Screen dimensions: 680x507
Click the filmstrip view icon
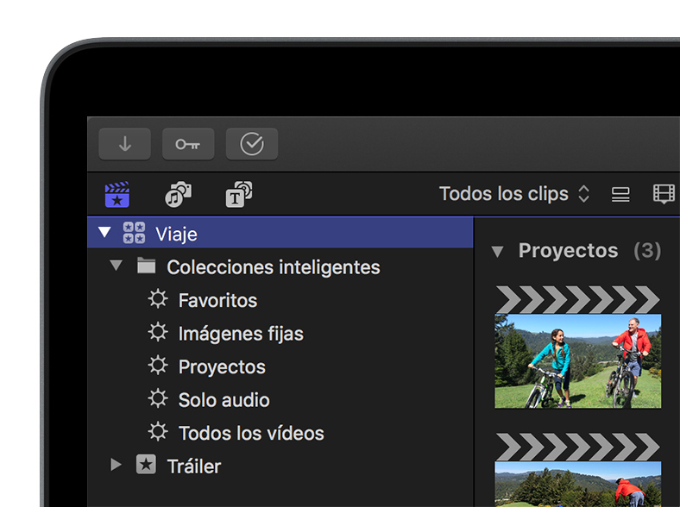(x=664, y=195)
